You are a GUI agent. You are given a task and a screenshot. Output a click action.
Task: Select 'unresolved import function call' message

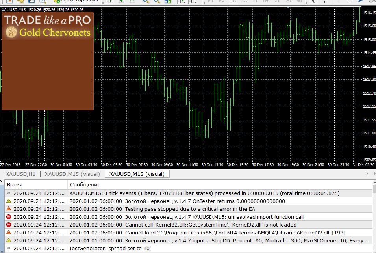tap(186, 217)
